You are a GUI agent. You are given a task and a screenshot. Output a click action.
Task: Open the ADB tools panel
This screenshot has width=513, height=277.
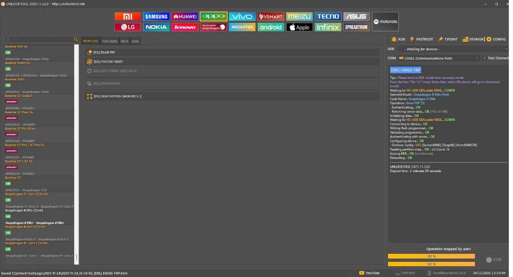(x=398, y=39)
